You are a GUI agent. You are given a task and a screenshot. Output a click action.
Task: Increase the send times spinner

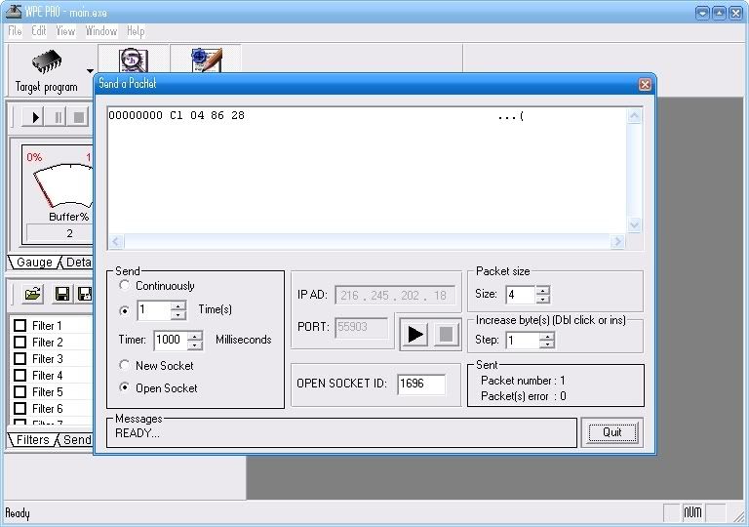(x=178, y=305)
